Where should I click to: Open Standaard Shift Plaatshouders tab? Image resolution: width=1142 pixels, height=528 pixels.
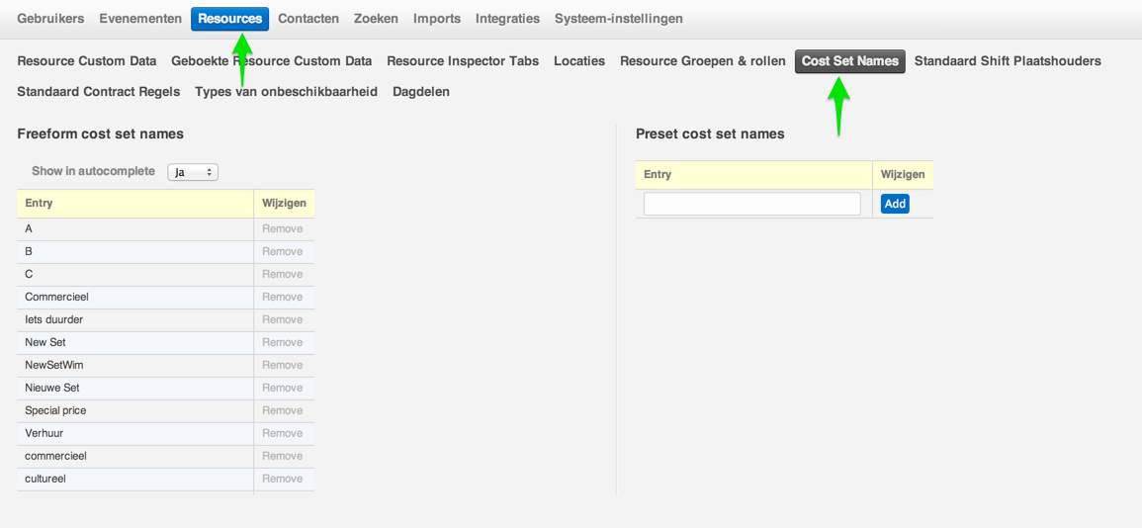1008,61
